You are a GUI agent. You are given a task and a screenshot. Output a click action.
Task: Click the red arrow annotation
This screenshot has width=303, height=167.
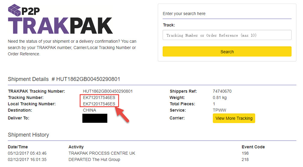coord(122,115)
